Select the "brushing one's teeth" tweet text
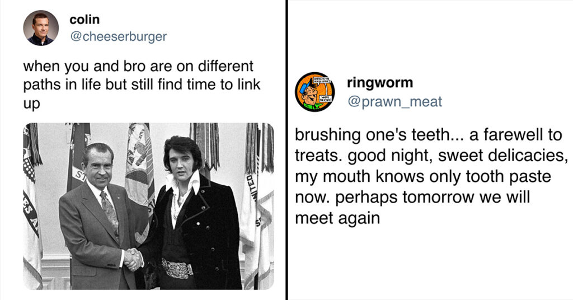 coord(431,176)
